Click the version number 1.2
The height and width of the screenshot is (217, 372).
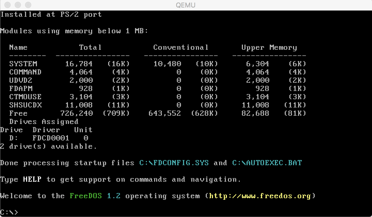click(114, 196)
